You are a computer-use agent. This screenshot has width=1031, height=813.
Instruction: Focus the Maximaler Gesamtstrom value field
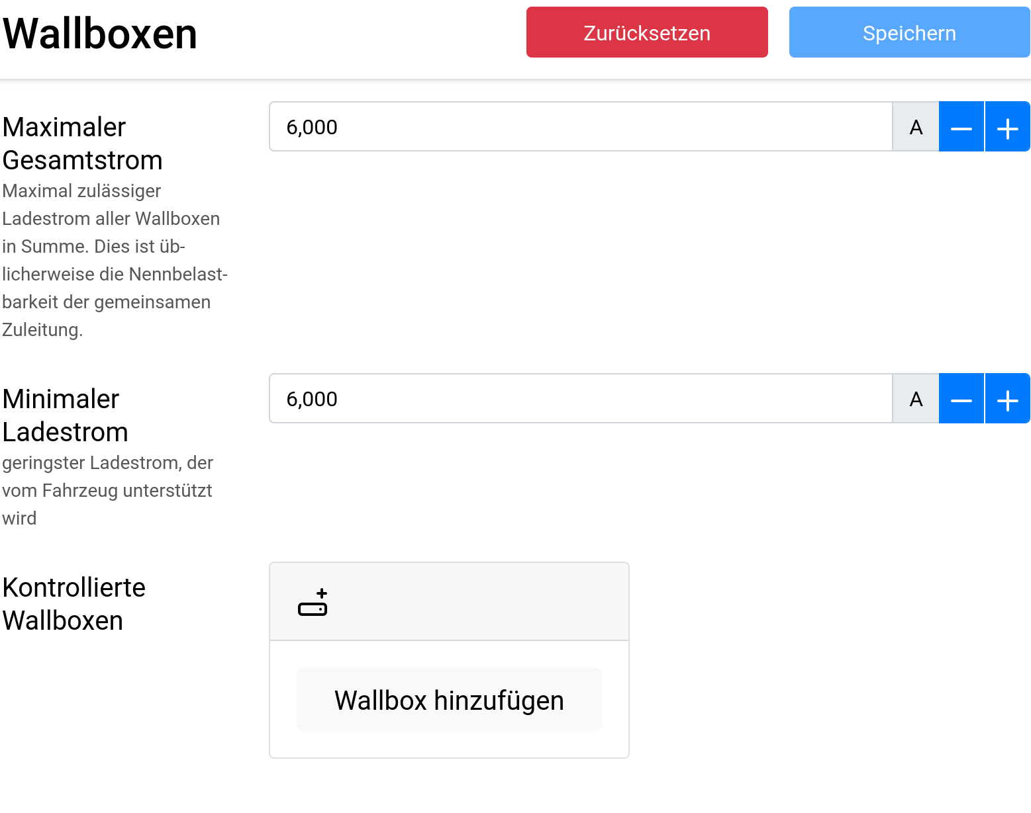tap(581, 127)
